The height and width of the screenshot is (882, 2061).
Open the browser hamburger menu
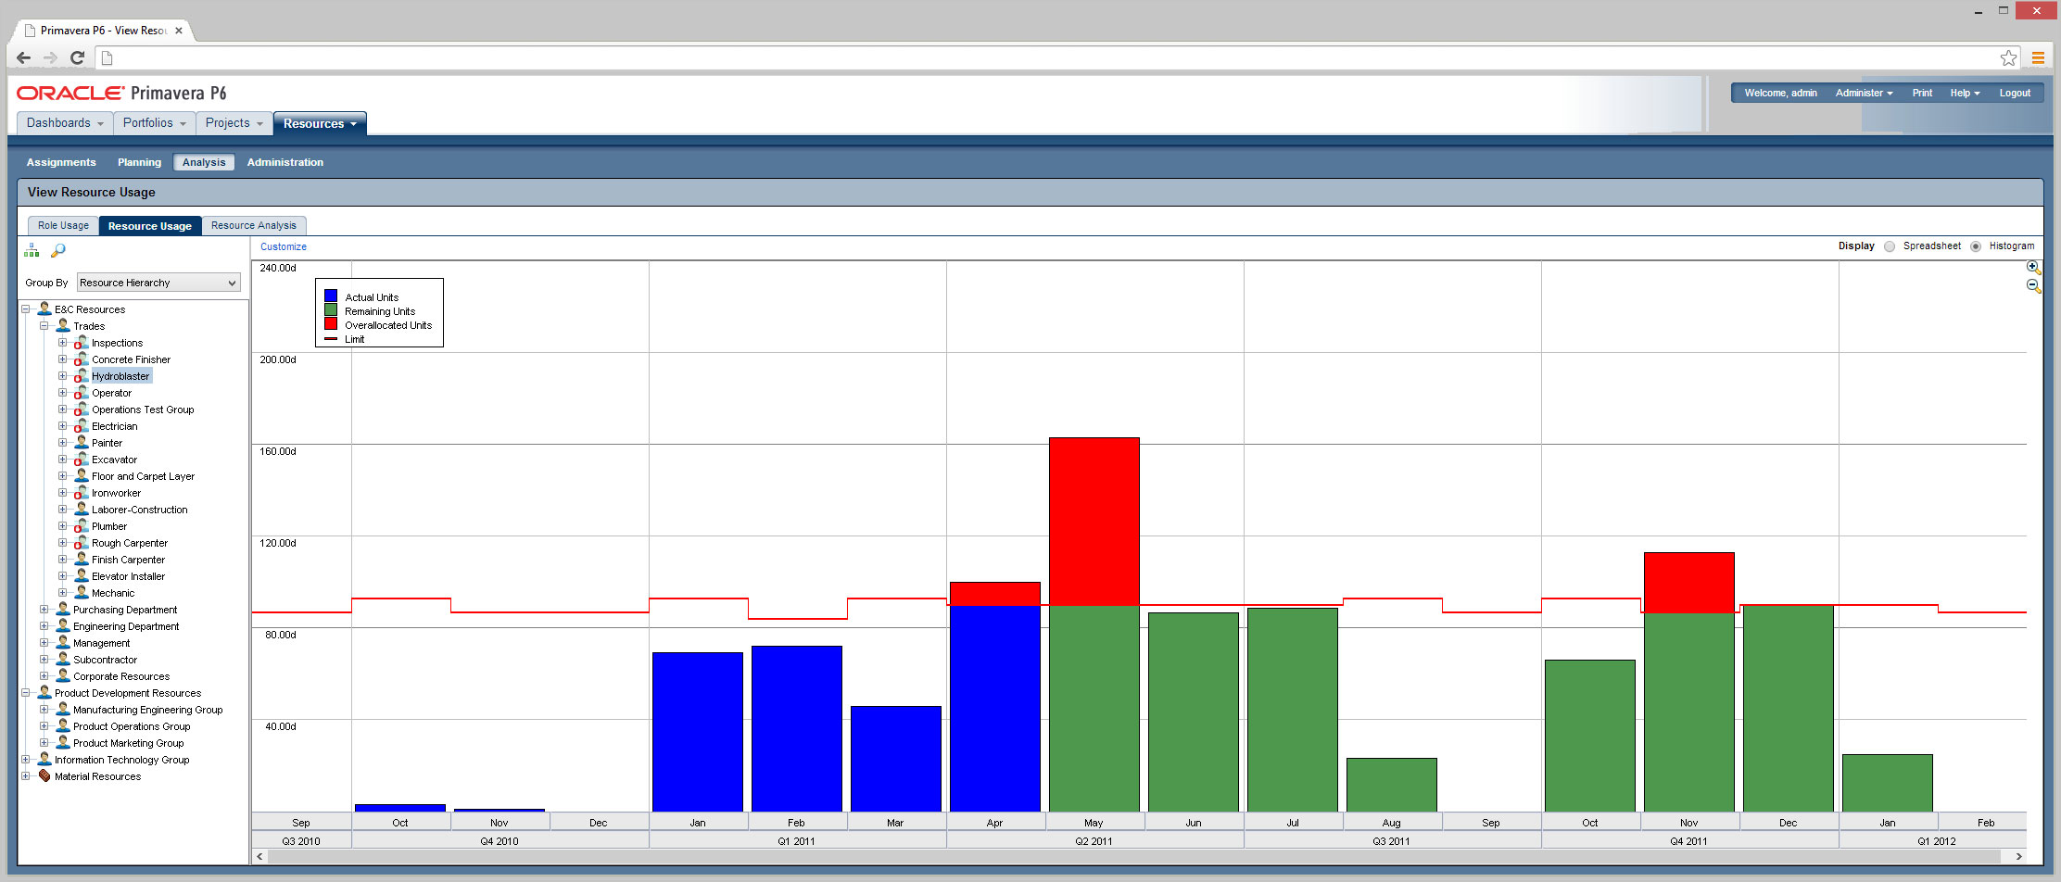tap(2038, 58)
